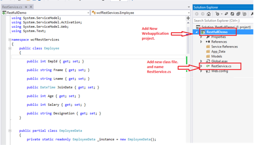Click the Designation property line

click(x=64, y=113)
